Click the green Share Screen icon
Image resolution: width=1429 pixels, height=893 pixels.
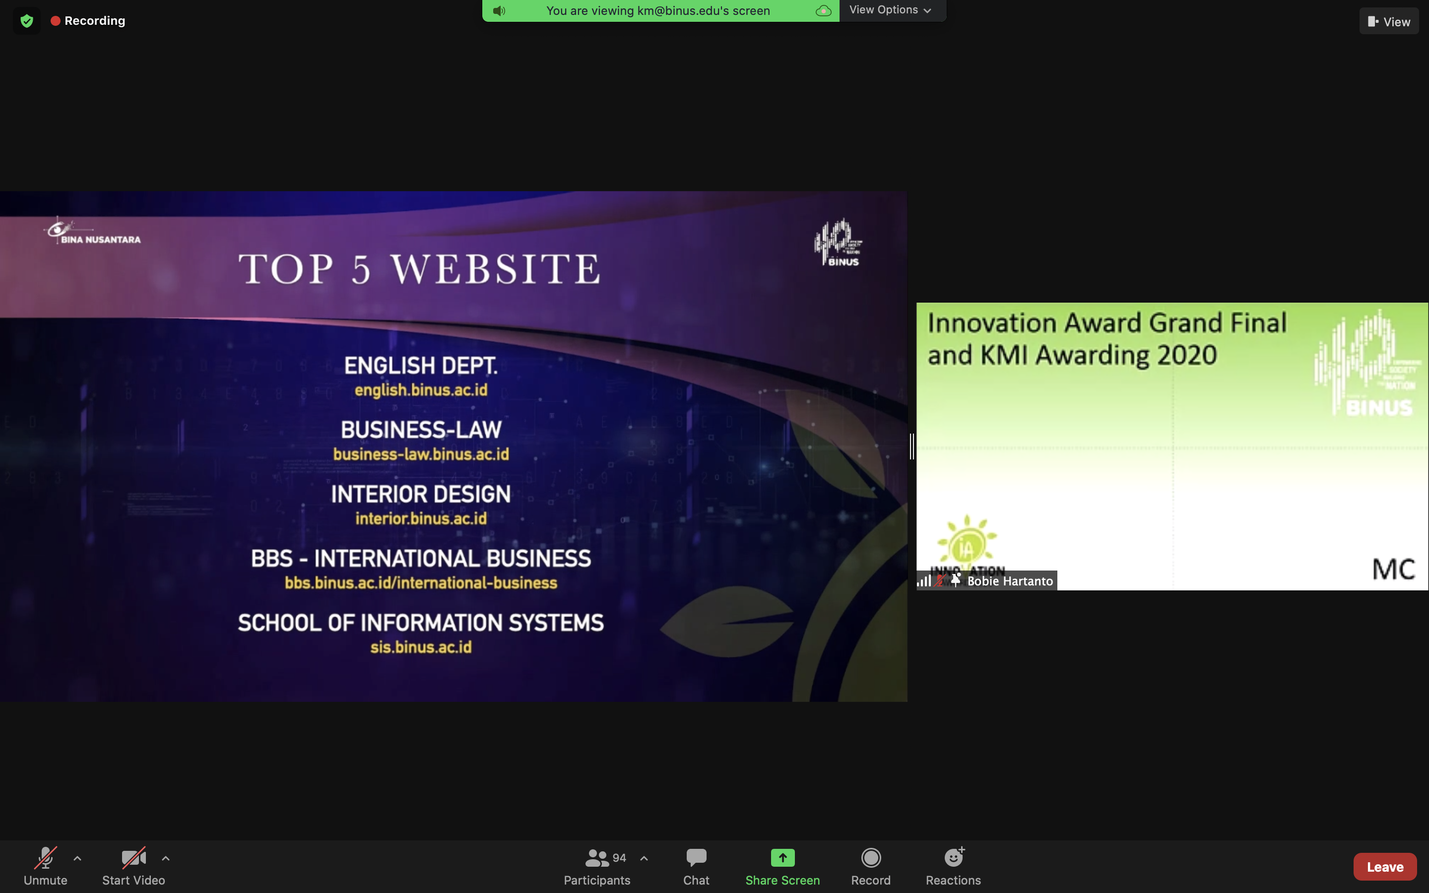782,858
